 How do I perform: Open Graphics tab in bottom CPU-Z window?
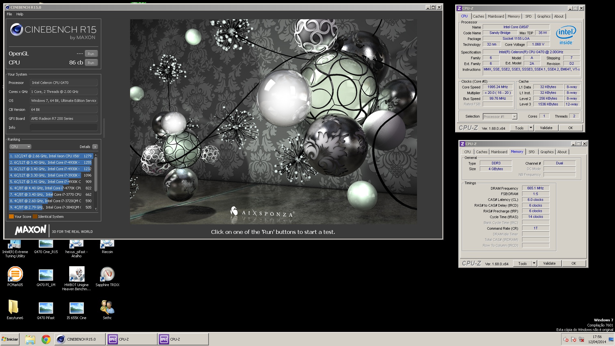click(x=547, y=152)
